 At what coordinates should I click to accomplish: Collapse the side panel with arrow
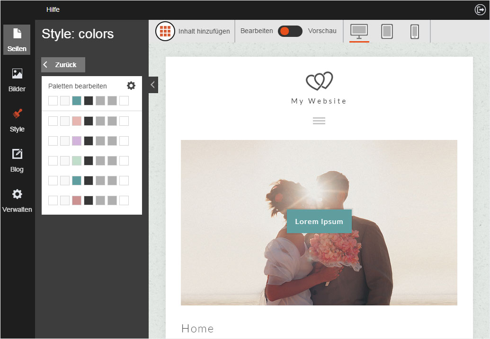153,85
